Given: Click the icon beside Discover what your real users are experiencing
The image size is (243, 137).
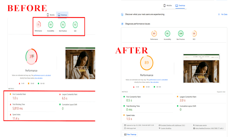Looking at the screenshot, I should tap(122, 14).
